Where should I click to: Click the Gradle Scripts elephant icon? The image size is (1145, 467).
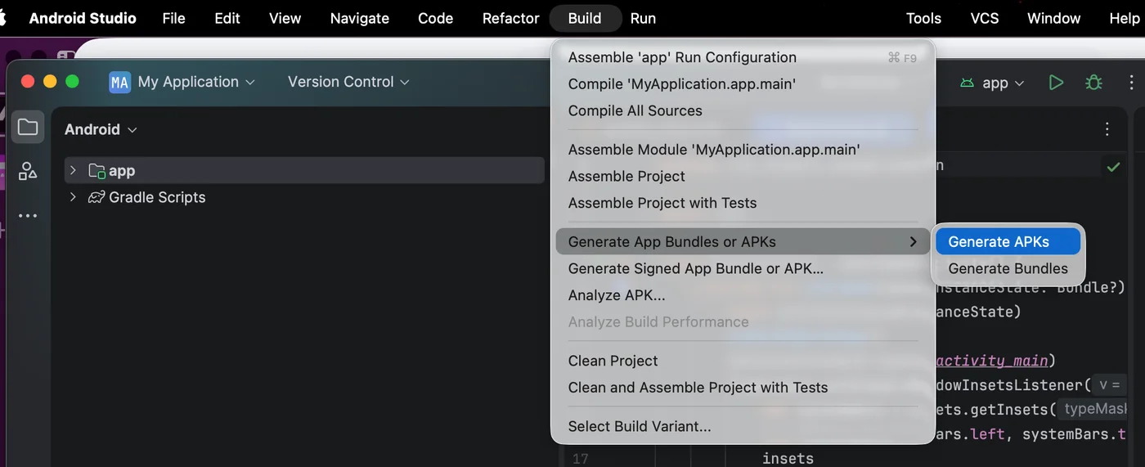tap(97, 197)
